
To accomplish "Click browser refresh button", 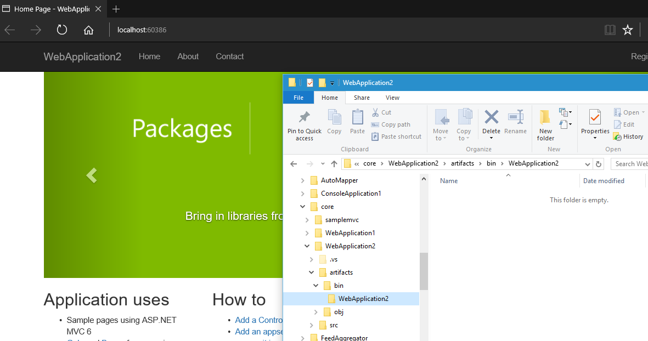I will pyautogui.click(x=62, y=30).
